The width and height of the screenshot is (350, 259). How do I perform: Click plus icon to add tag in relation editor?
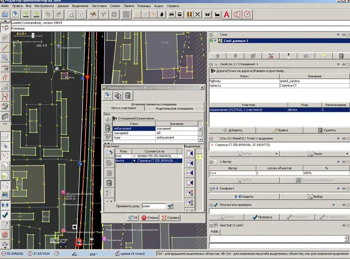click(x=108, y=120)
